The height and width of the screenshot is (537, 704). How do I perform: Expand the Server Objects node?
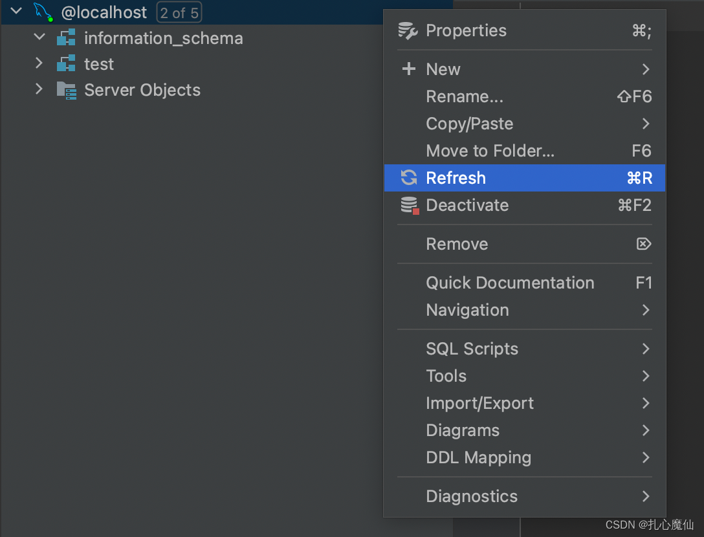[39, 89]
